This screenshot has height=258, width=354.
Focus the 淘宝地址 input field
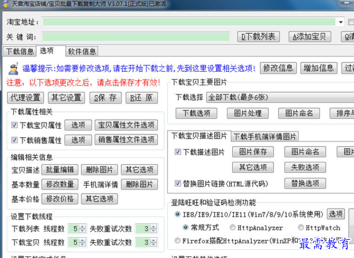pos(189,22)
